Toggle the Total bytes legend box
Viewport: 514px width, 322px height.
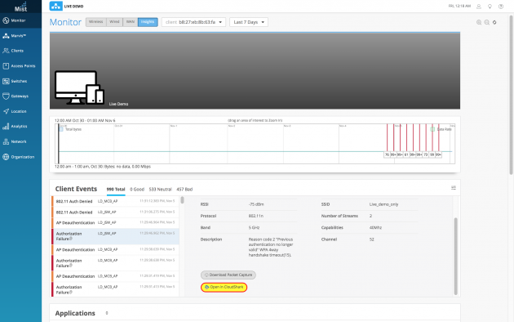pyautogui.click(x=61, y=129)
